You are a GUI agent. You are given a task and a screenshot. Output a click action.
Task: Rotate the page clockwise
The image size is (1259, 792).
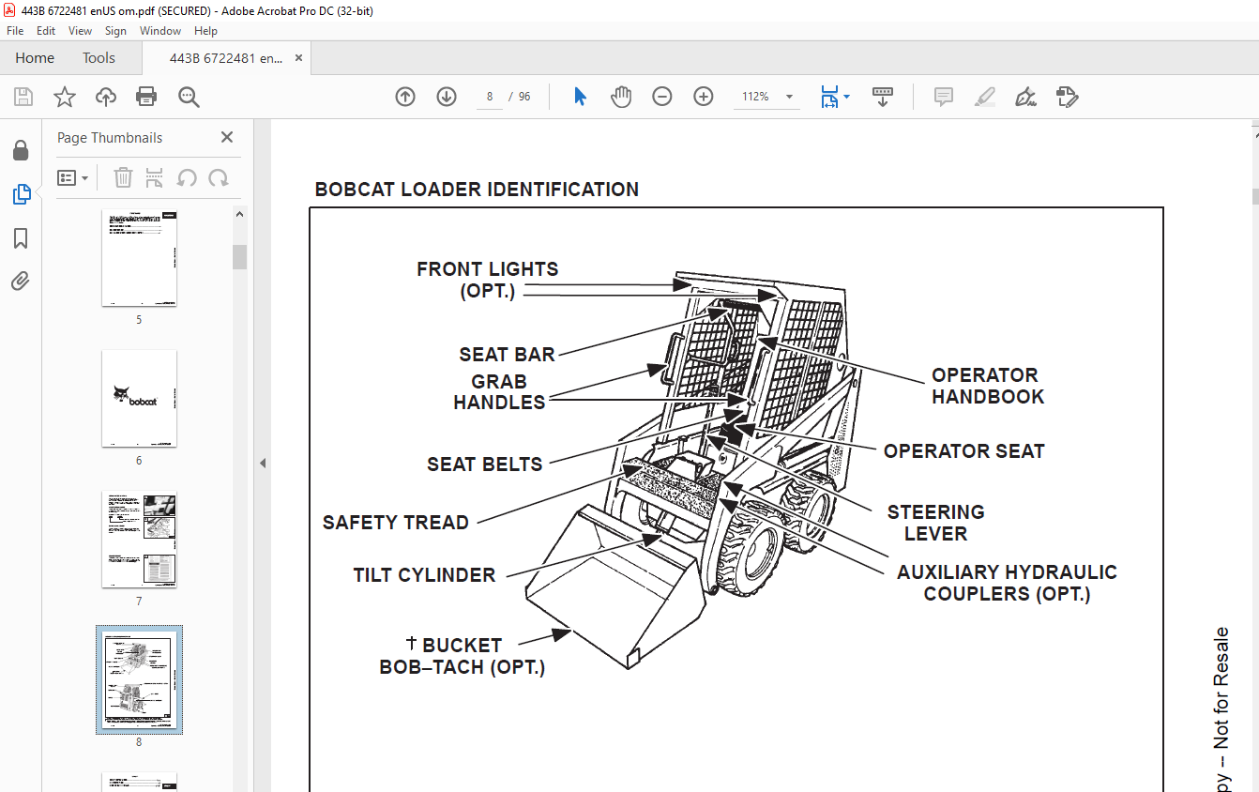[219, 177]
